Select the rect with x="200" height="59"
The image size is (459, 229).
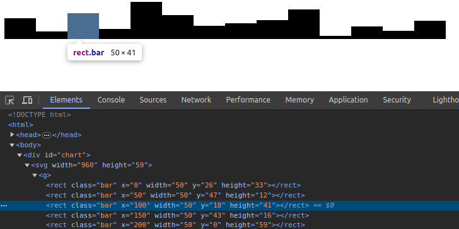click(x=175, y=225)
